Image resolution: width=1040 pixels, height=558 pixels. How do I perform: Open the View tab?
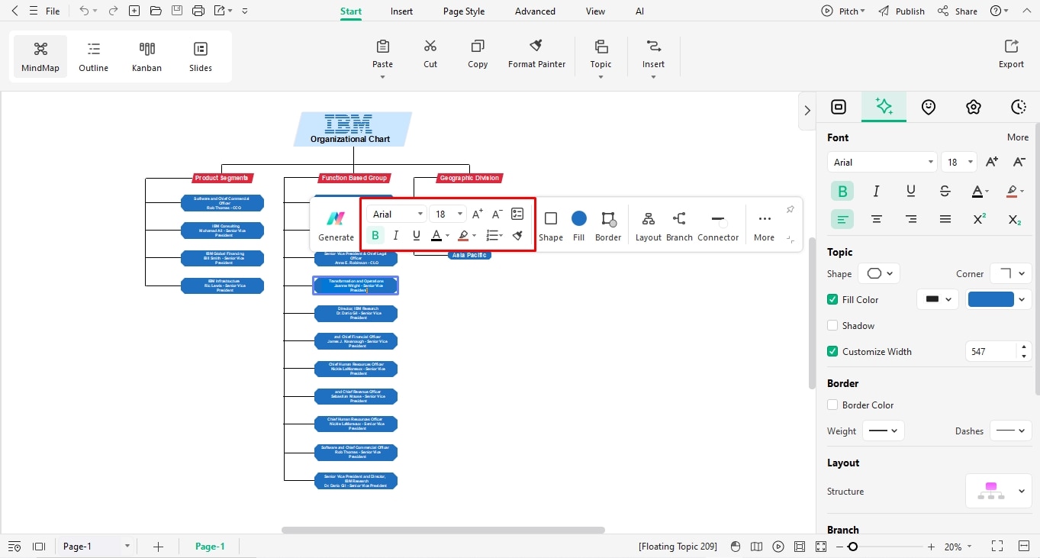point(595,11)
